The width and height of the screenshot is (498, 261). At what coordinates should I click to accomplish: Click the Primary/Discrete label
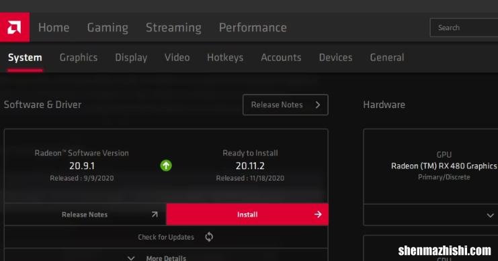[444, 177]
